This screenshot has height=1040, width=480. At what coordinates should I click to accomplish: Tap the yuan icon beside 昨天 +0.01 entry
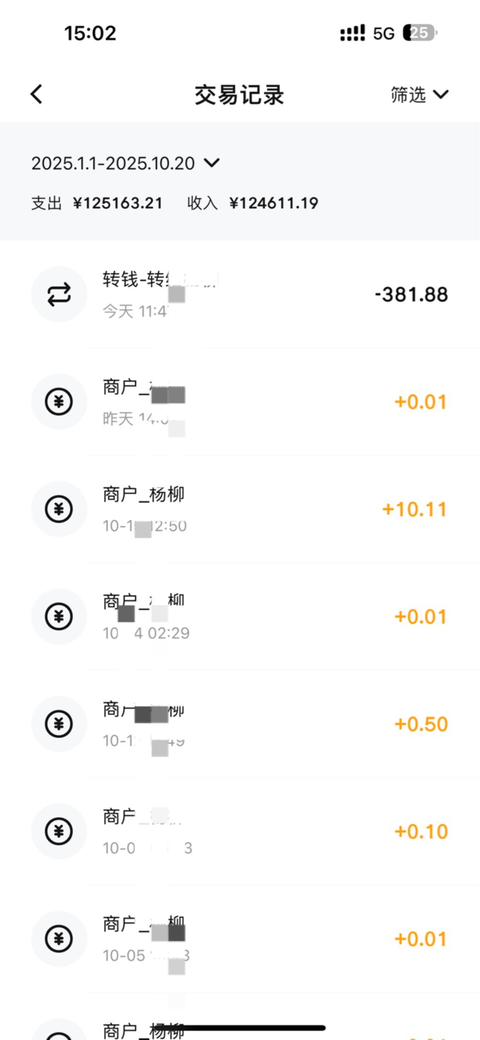(59, 402)
